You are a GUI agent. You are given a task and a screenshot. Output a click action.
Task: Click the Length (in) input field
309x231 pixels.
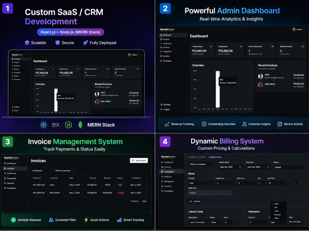coord(225,183)
